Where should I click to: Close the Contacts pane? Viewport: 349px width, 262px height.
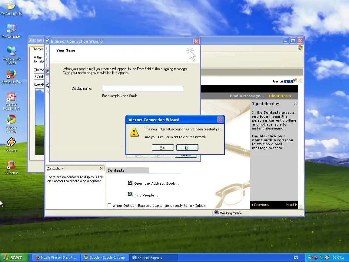coord(101,168)
